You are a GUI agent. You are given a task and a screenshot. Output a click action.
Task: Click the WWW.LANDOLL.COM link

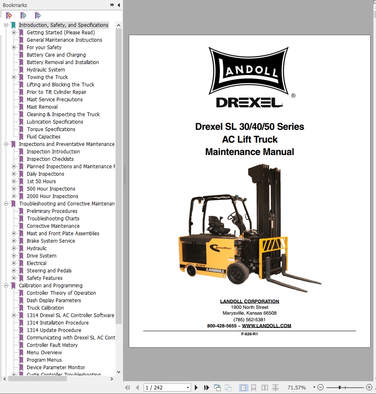pyautogui.click(x=266, y=326)
